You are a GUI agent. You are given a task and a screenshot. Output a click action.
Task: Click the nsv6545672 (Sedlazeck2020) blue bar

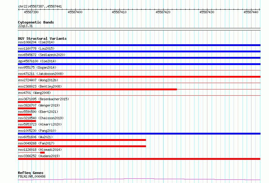click(x=139, y=58)
